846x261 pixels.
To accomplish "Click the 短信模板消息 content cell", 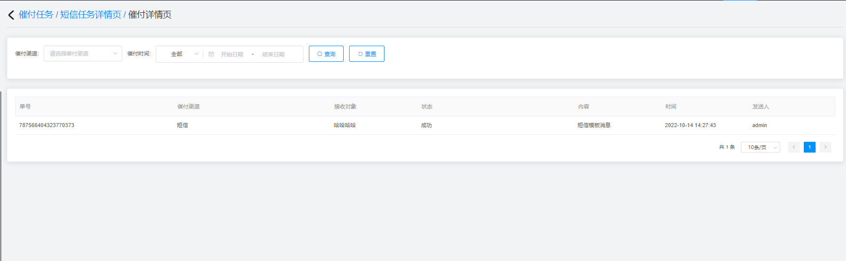I will click(x=594, y=125).
